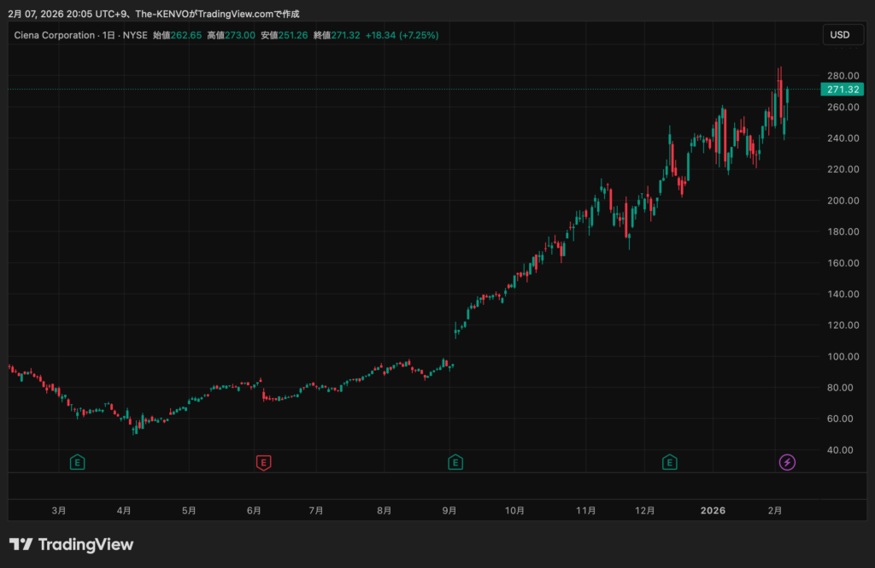Click the Ciena Corporation symbol name
Image resolution: width=875 pixels, height=568 pixels.
tap(53, 35)
